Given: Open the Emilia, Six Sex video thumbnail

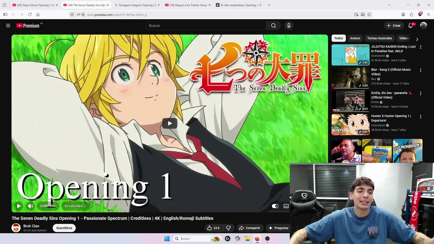Looking at the screenshot, I should point(350,101).
